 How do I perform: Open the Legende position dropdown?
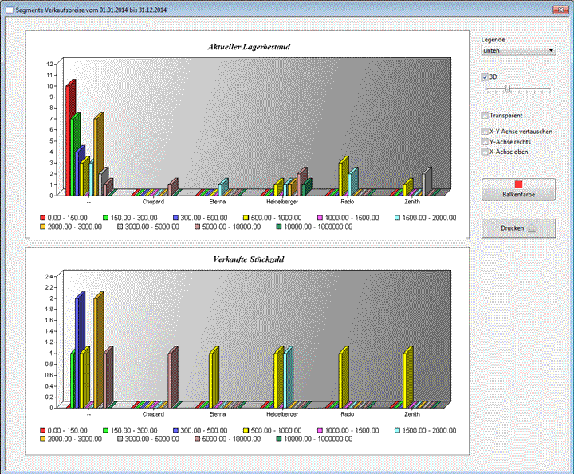[518, 50]
